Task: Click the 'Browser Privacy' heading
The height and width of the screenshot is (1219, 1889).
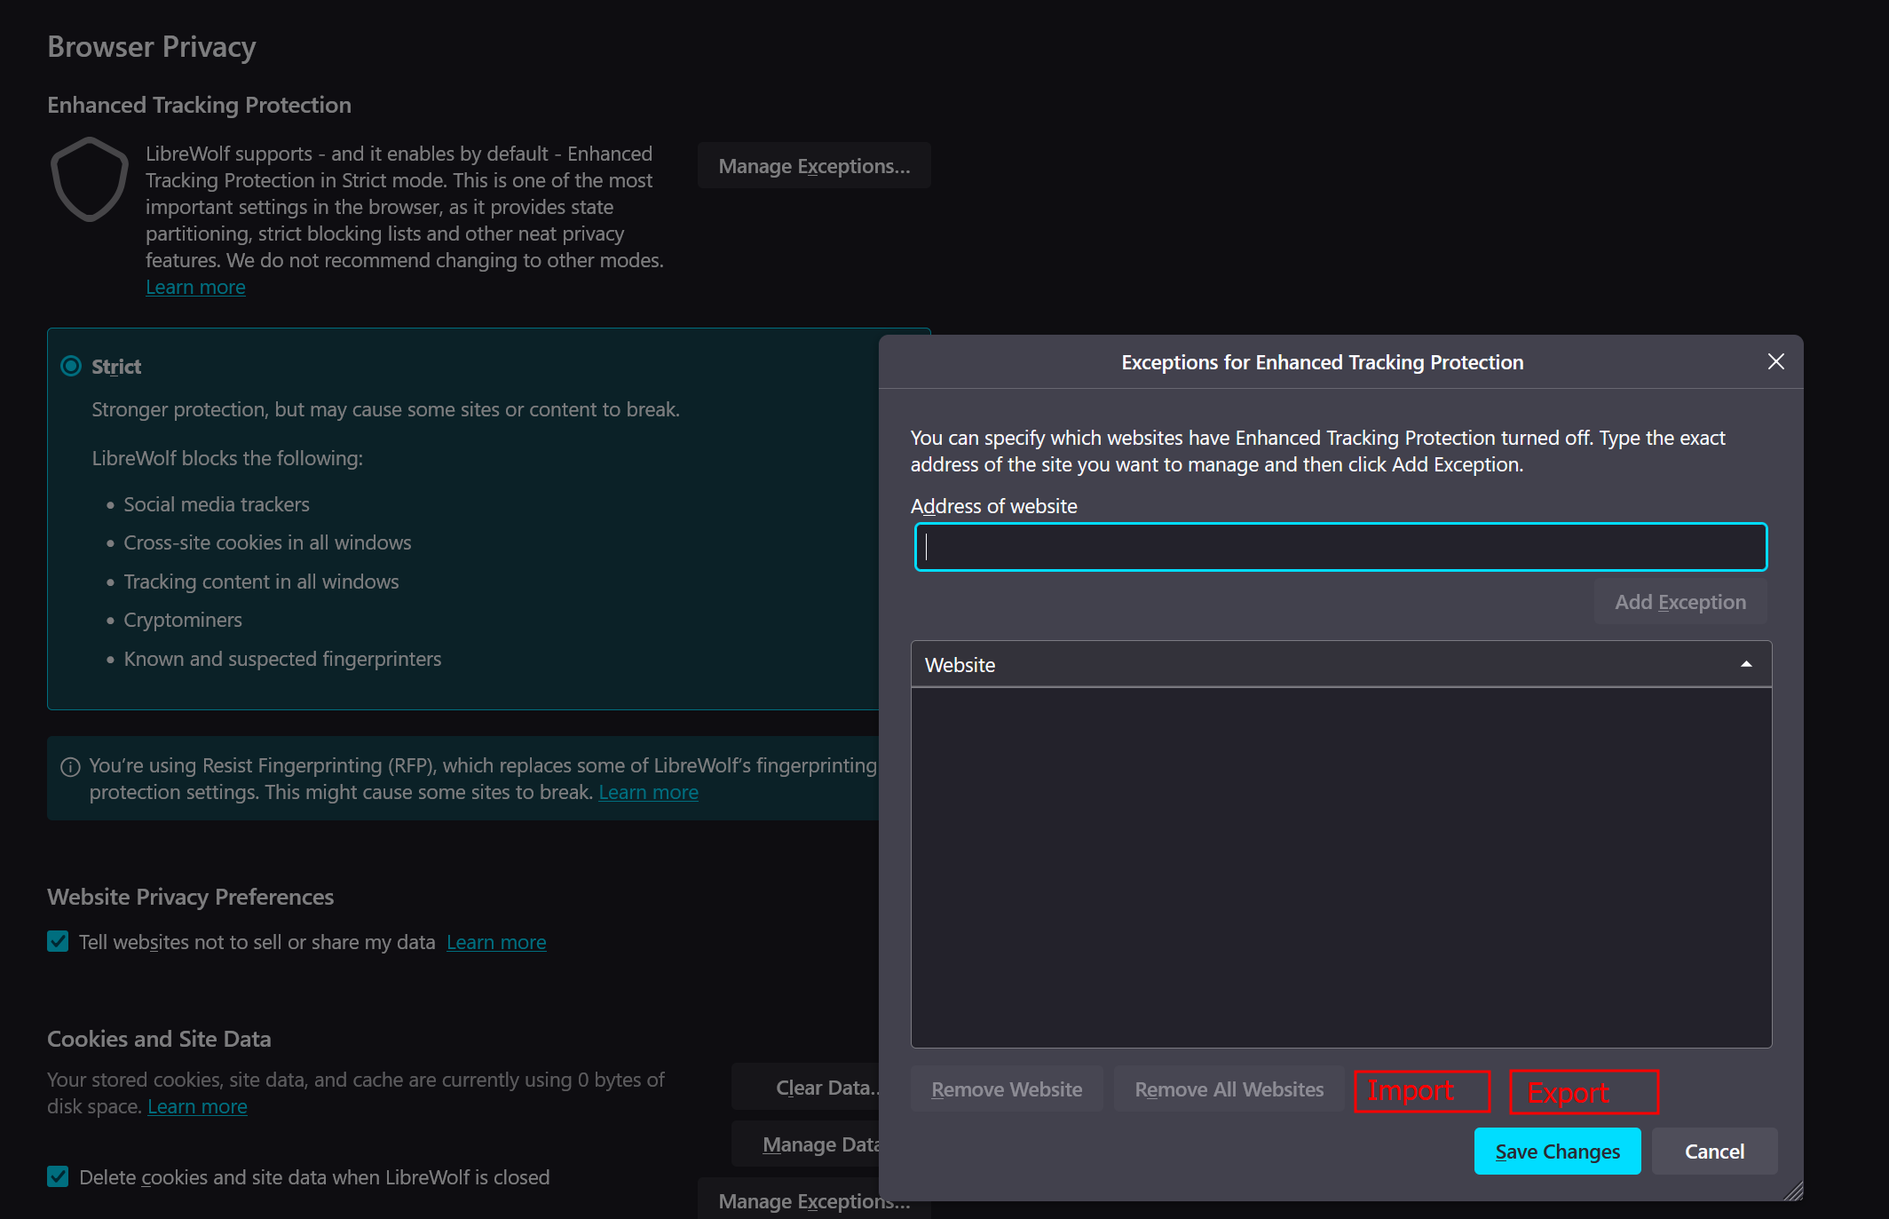Action: click(152, 47)
